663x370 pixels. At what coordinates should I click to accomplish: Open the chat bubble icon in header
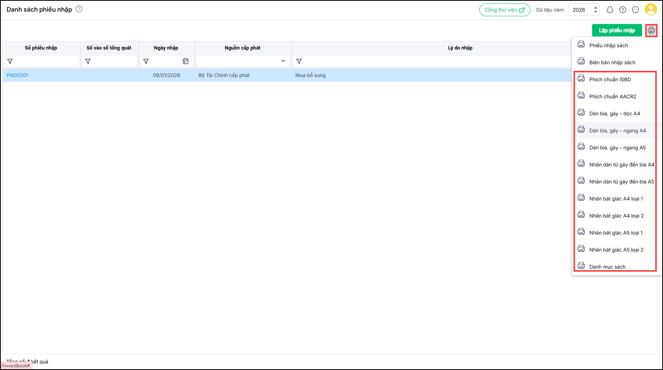point(635,10)
